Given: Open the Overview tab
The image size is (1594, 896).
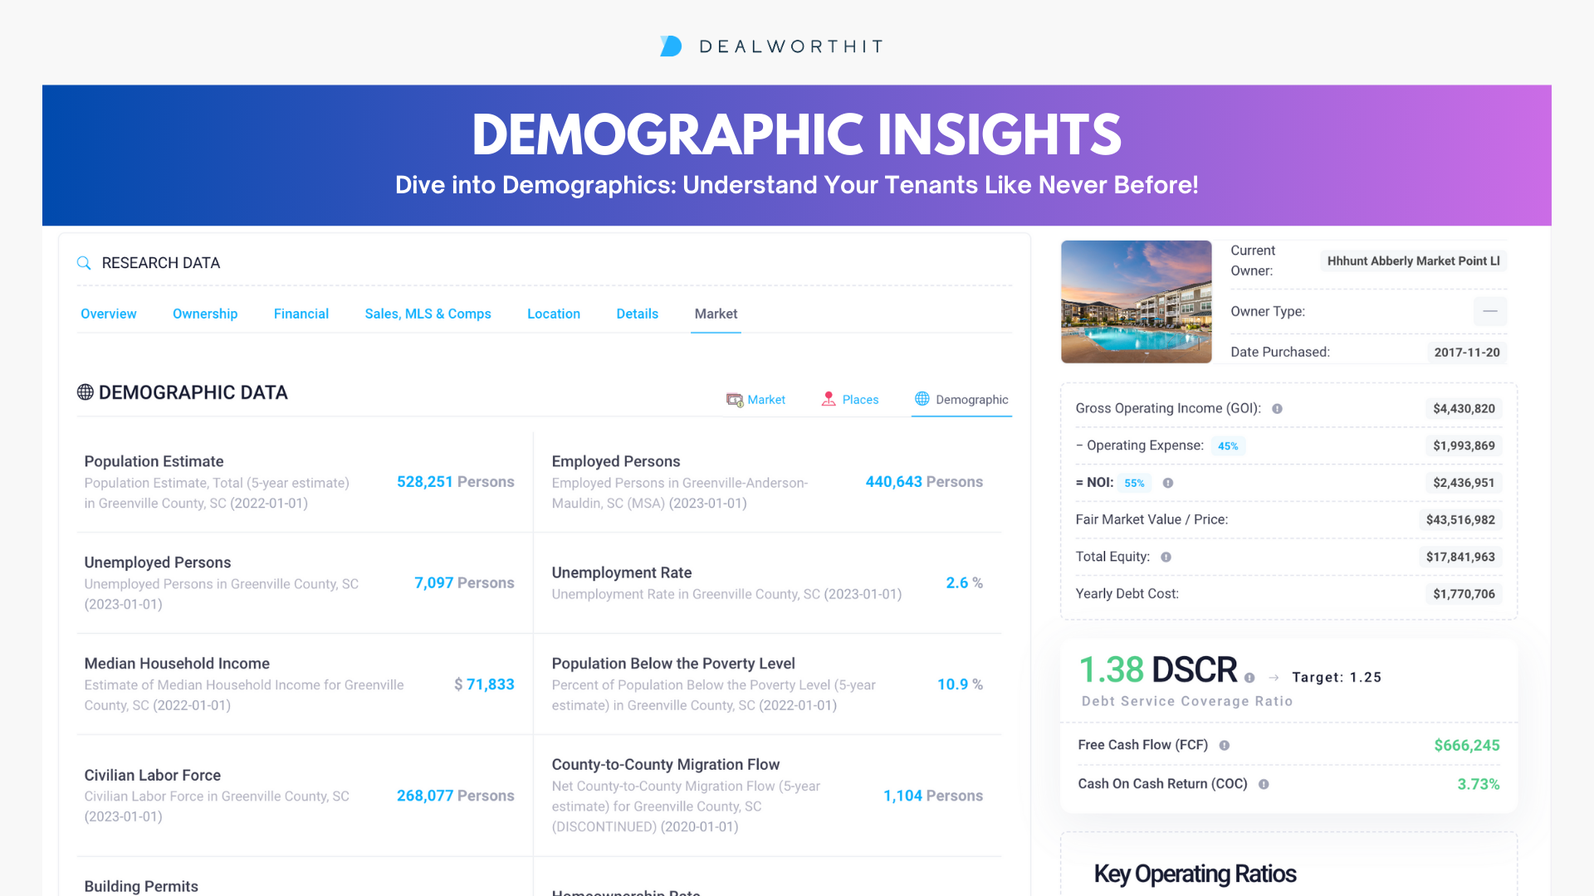Looking at the screenshot, I should point(109,314).
